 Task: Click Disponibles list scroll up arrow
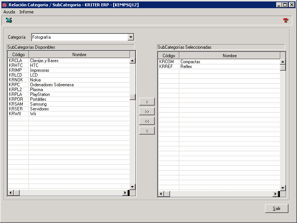pyautogui.click(x=133, y=61)
